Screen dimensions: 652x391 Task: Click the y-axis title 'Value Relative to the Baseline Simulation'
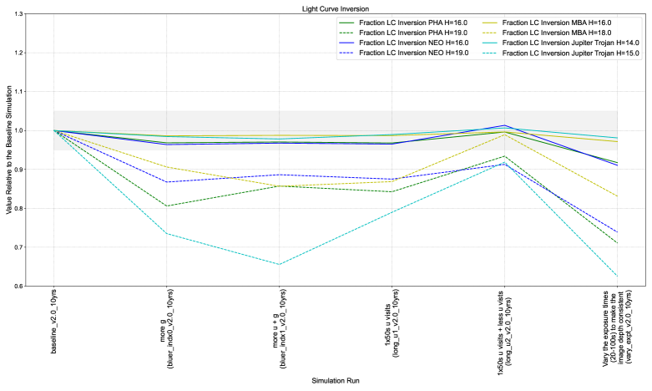(8, 150)
